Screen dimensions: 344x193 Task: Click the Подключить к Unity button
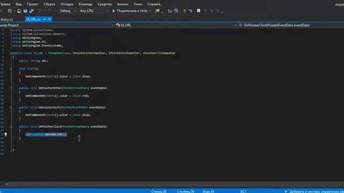click(132, 11)
